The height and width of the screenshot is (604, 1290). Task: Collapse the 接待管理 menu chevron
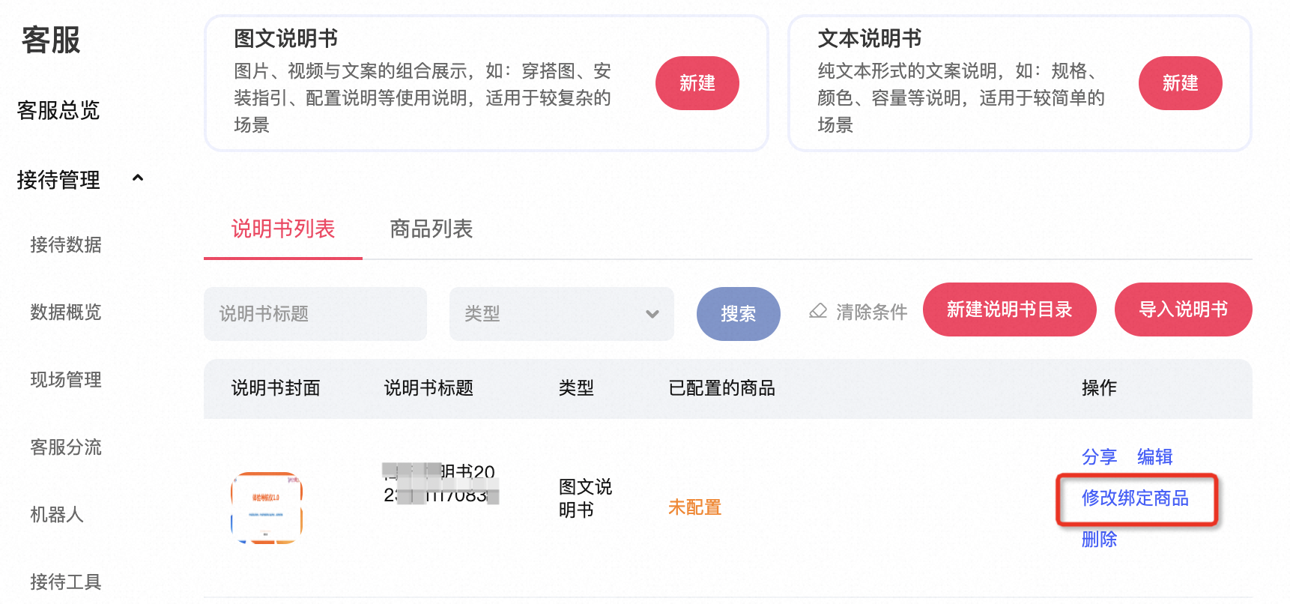point(138,178)
